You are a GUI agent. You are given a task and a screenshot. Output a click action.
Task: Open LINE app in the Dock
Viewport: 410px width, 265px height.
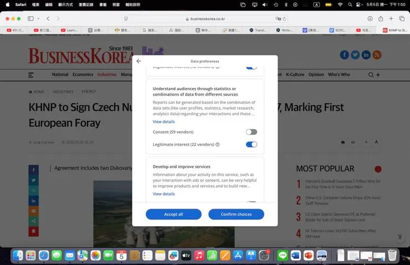tap(283, 256)
